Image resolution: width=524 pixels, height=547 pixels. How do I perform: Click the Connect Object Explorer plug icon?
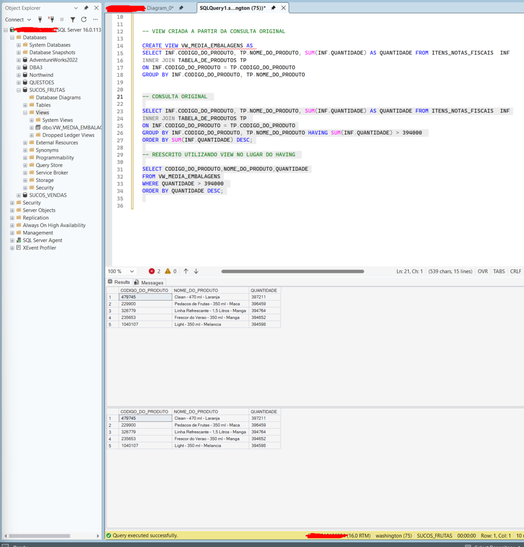40,19
